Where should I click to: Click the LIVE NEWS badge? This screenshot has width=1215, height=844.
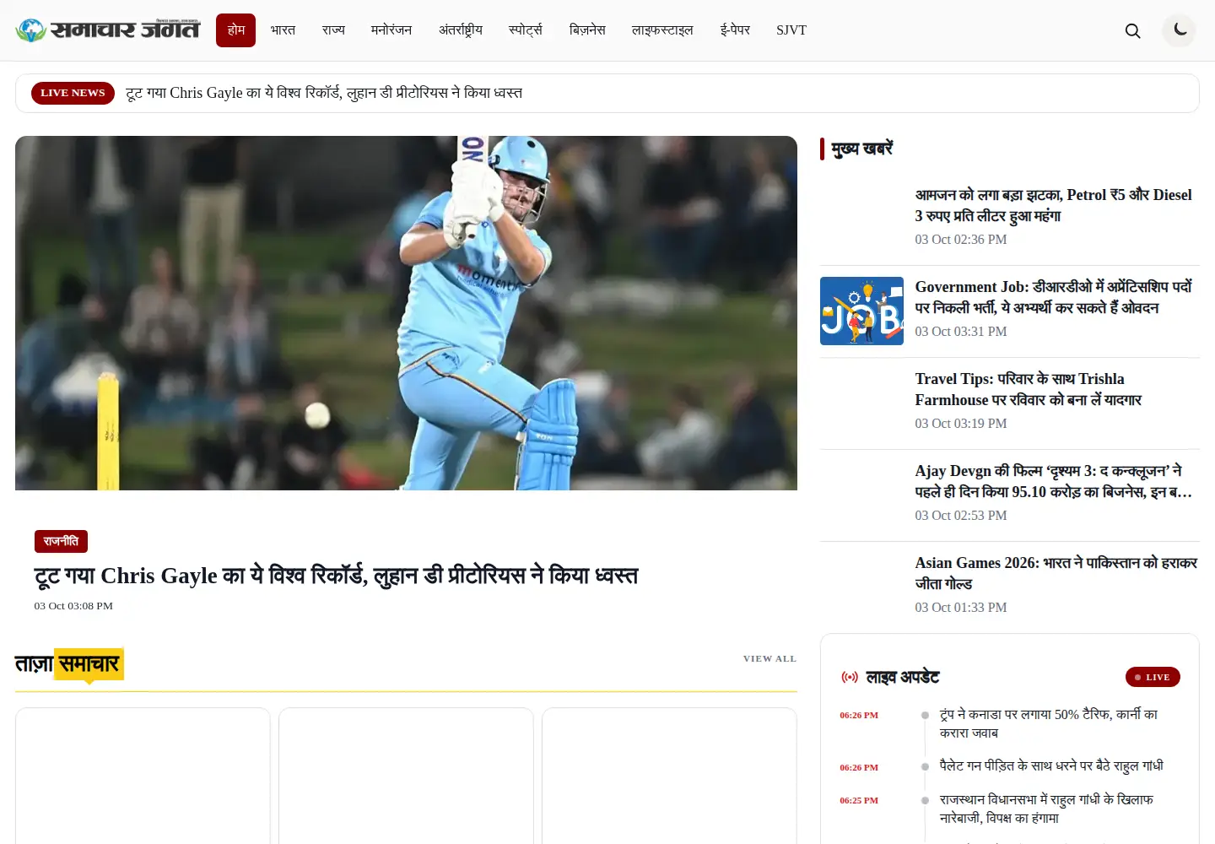coord(73,93)
